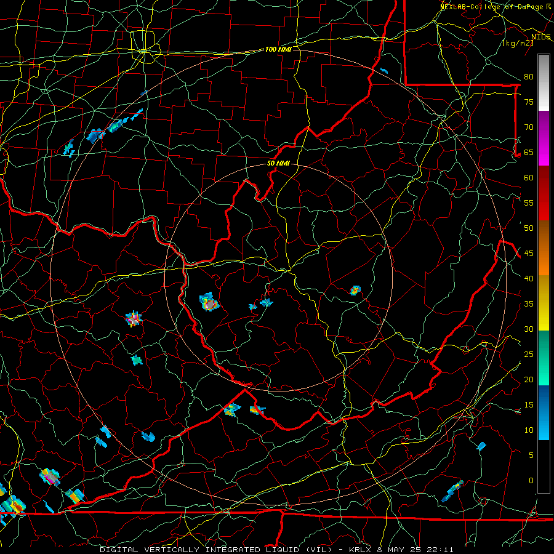Image resolution: width=554 pixels, height=554 pixels.
Task: Select the 5 value on the color scale
Action: point(531,456)
